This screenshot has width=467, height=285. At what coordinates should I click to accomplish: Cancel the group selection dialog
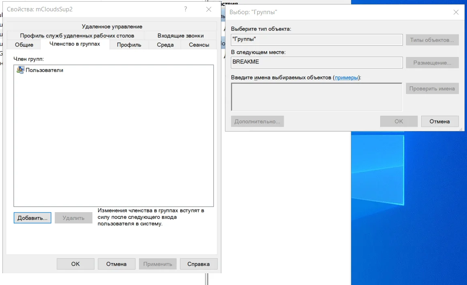click(x=439, y=121)
